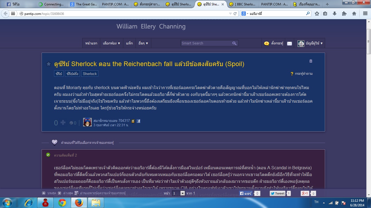Screen dimensions: 371x208
Task: Focus the Smart Search input field
Action: click(x=206, y=43)
